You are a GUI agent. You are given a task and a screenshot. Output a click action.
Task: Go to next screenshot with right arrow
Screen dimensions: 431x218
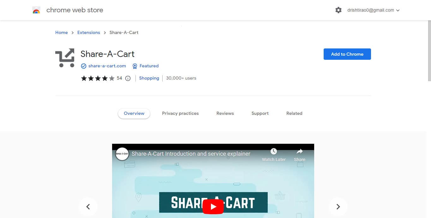tap(338, 207)
